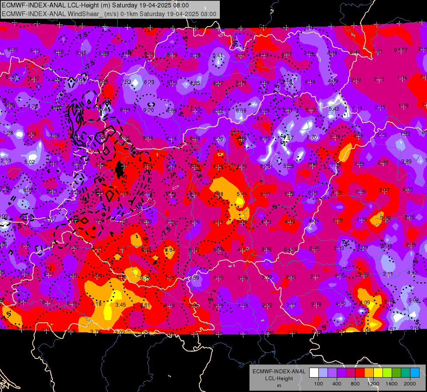Click the wind shear value 4.98
Image resolution: width=427 pixels, height=392 pixels.
pos(360,192)
